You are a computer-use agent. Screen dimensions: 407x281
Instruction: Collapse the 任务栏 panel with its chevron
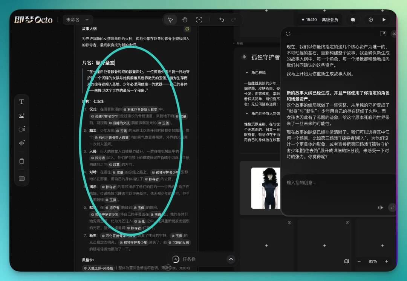[231, 259]
